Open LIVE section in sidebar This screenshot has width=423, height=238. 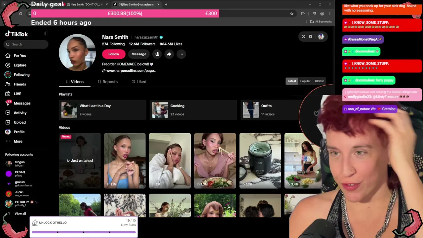click(17, 94)
